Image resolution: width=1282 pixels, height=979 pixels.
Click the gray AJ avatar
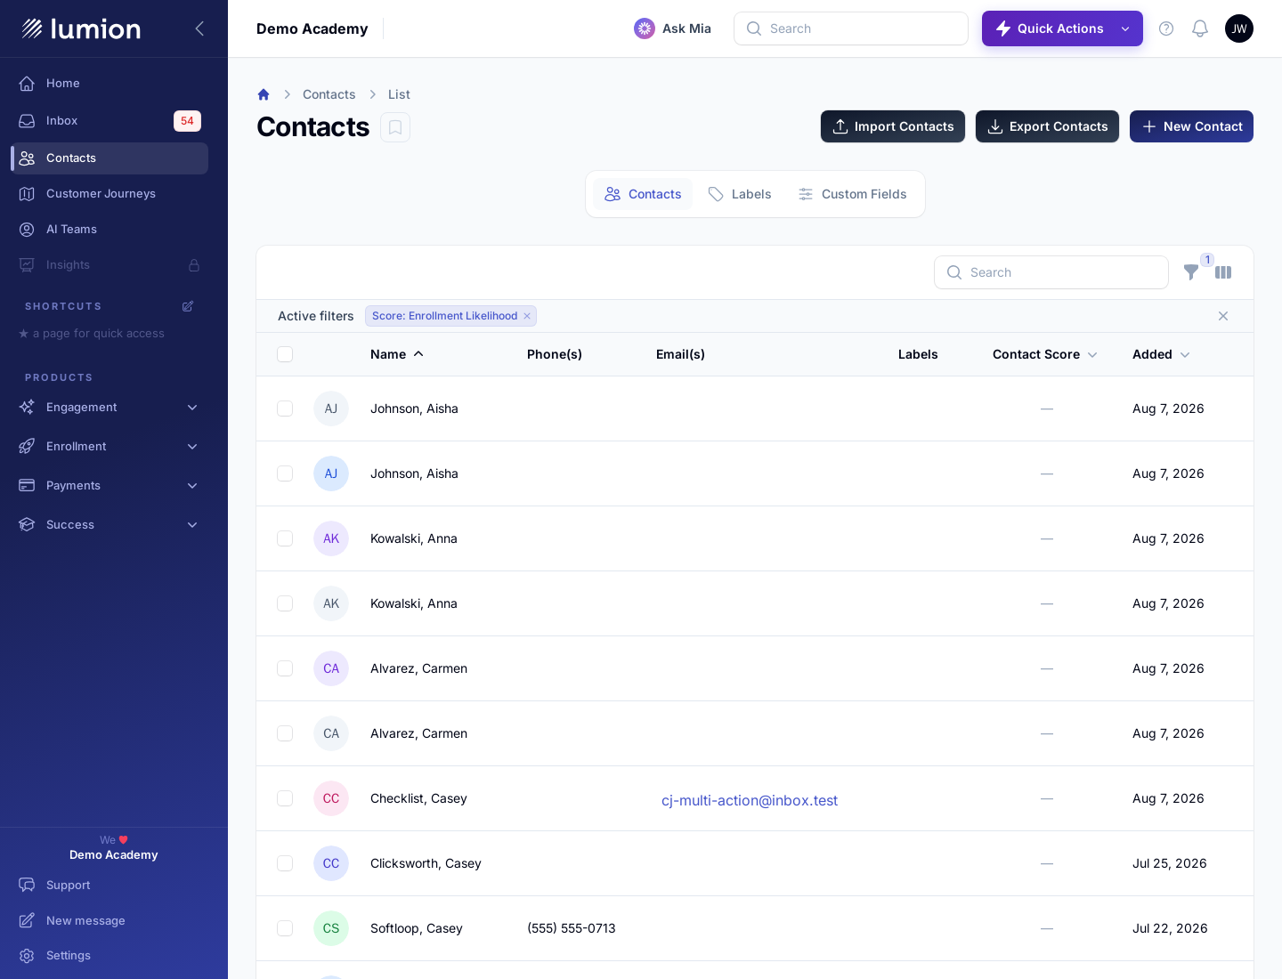tap(331, 409)
